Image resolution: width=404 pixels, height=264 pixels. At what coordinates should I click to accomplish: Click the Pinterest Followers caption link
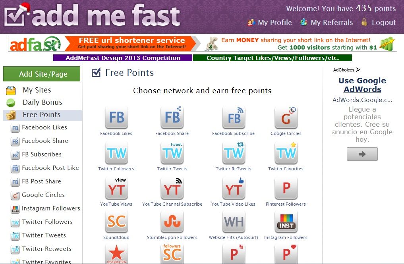286,204
